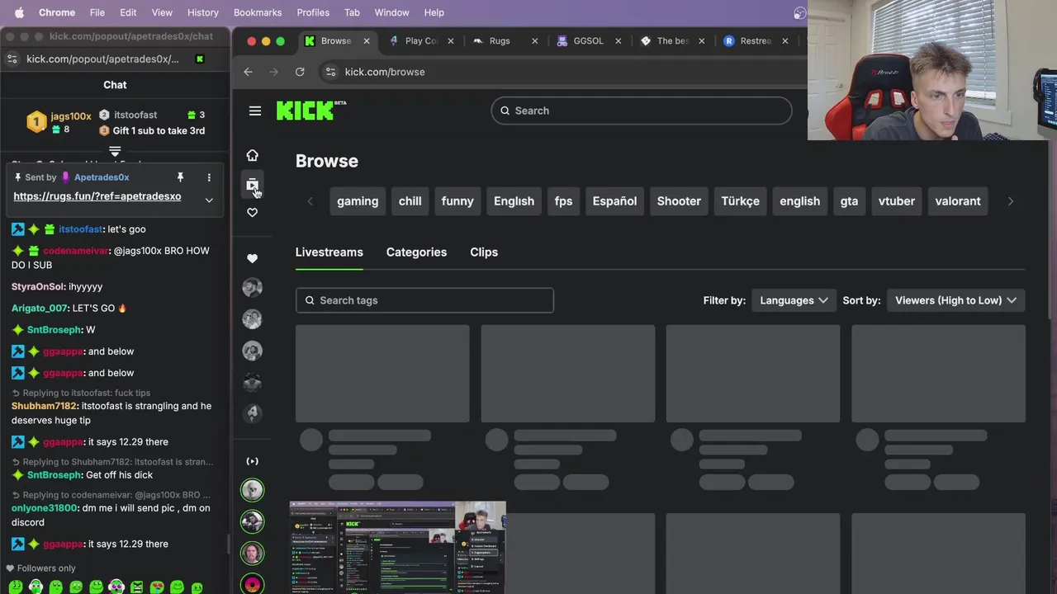Filter by the Shooter tag

pos(679,201)
